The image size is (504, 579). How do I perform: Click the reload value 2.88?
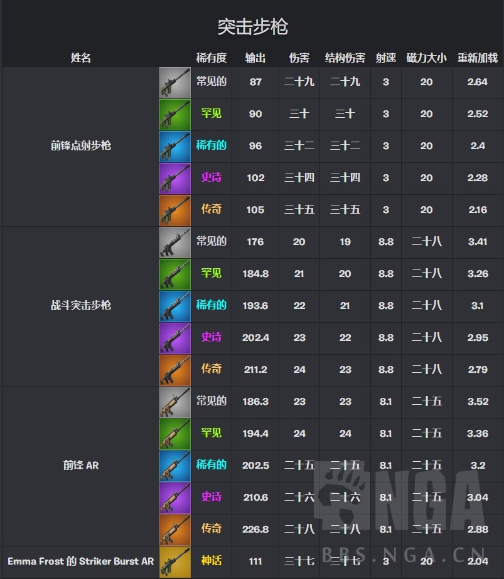(x=478, y=529)
